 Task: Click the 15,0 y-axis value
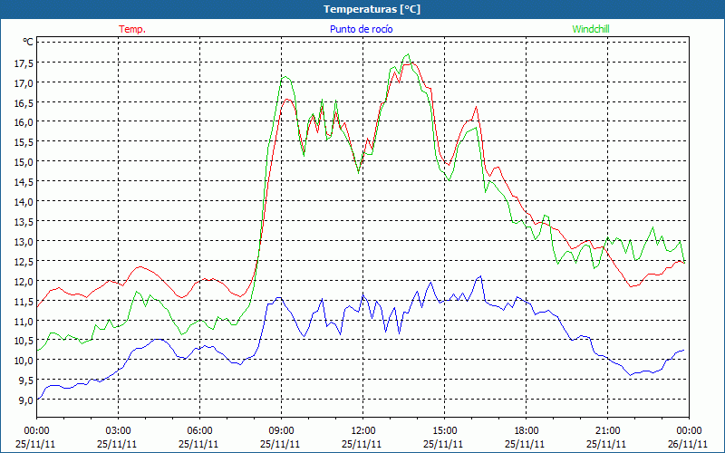[x=24, y=163]
